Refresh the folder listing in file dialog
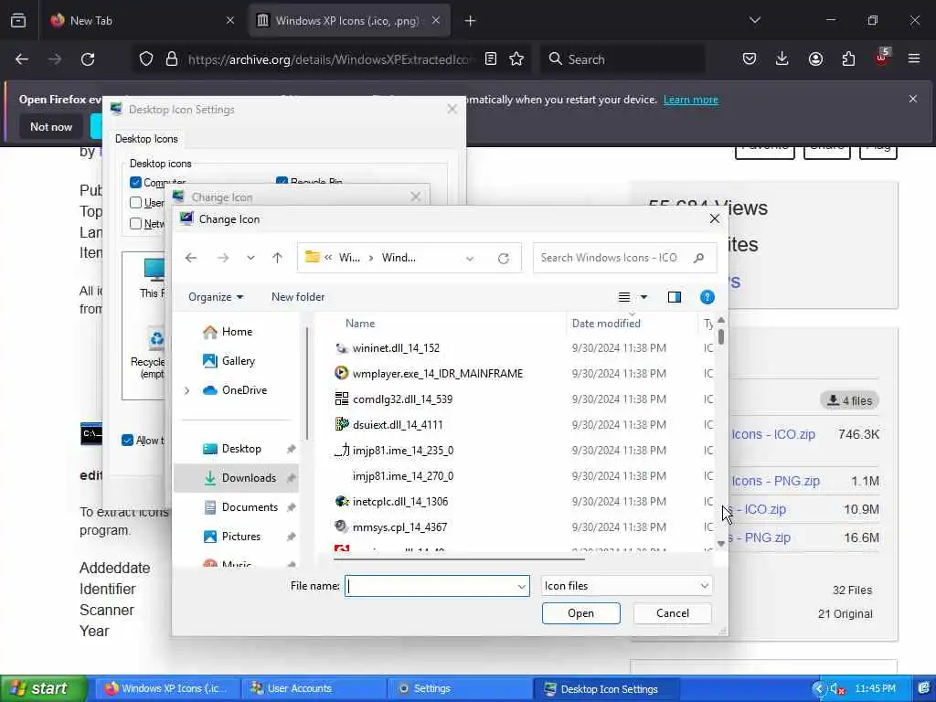The image size is (936, 702). [x=504, y=258]
